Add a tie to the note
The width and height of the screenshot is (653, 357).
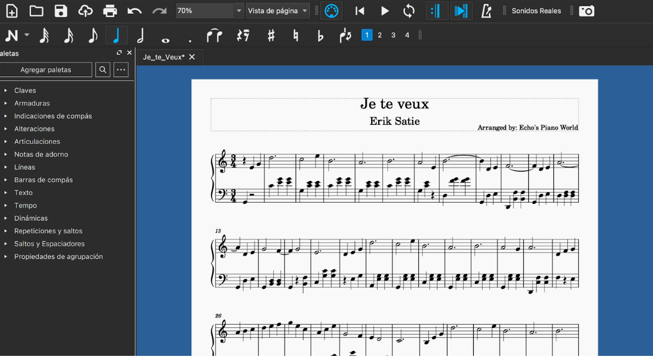(214, 35)
